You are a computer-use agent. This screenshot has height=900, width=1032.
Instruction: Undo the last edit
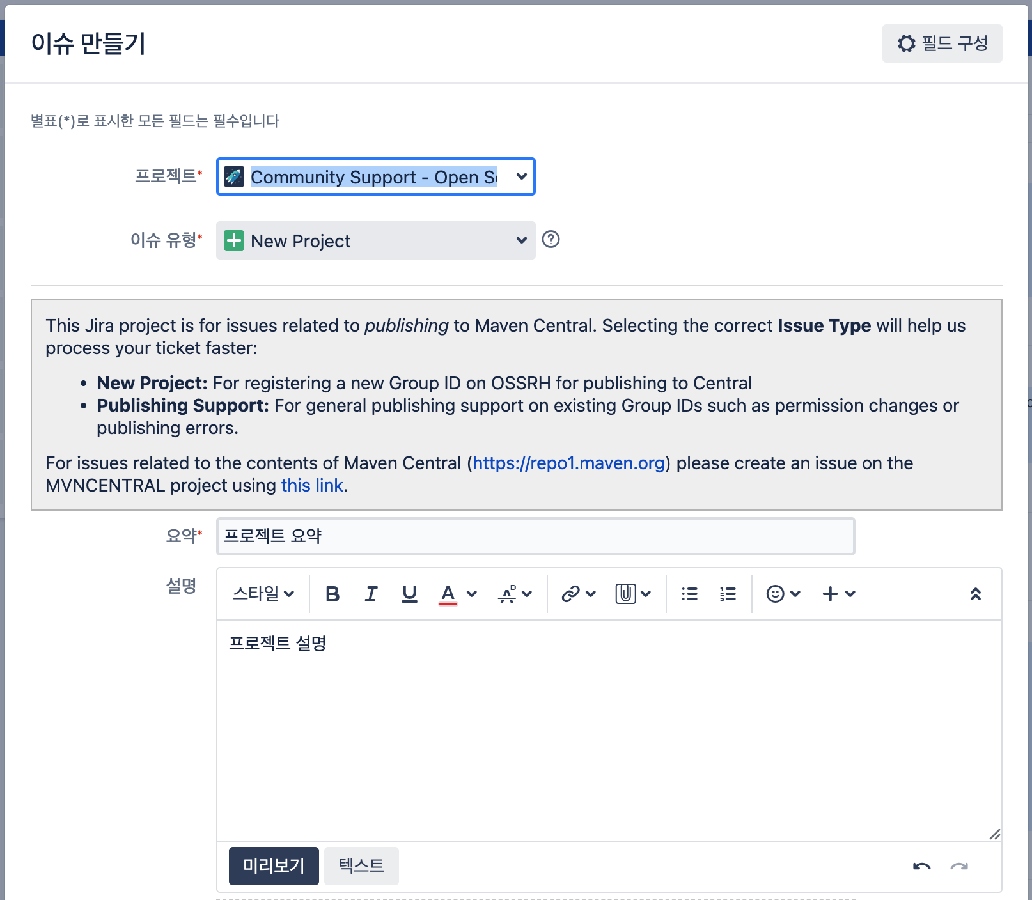click(921, 867)
